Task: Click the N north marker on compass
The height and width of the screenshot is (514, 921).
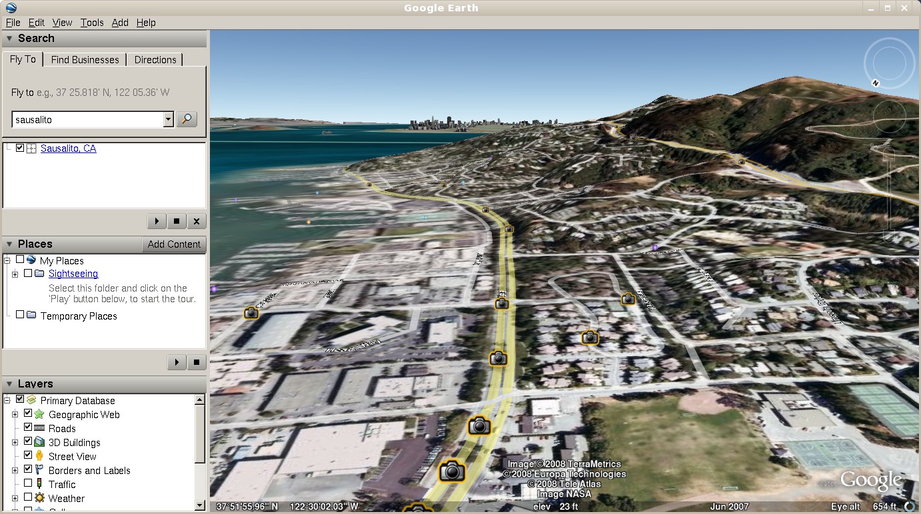Action: (875, 83)
